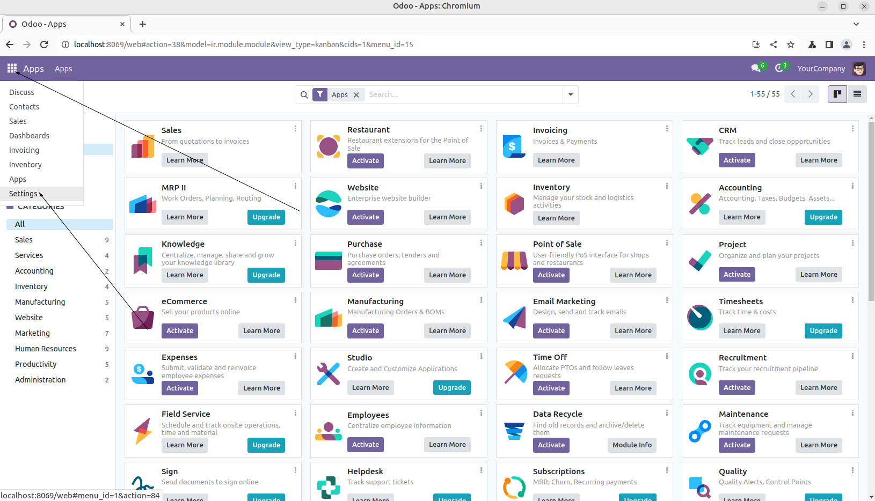Open the Sales card three-dot menu

pos(295,129)
